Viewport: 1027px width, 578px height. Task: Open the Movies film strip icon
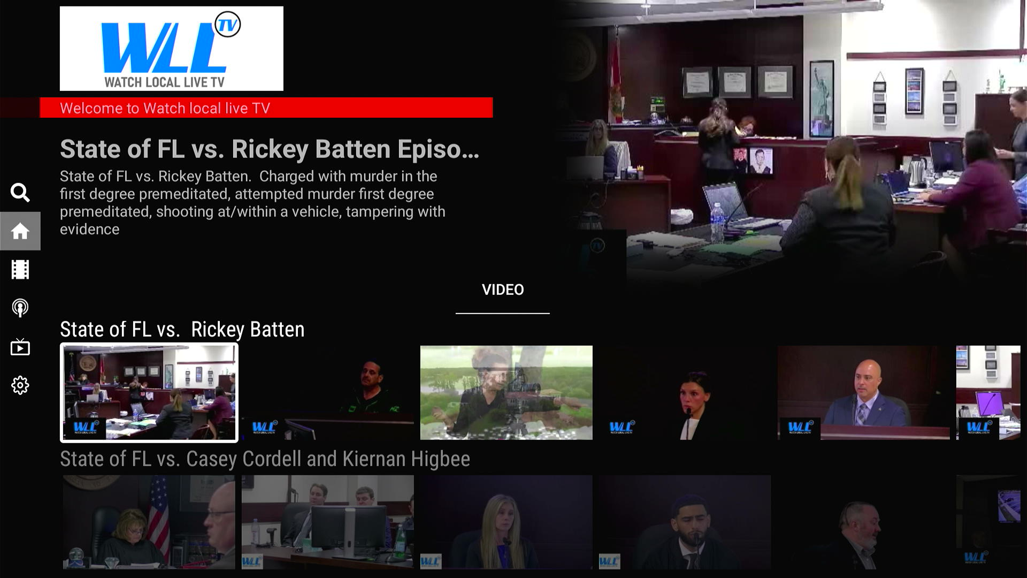tap(20, 269)
